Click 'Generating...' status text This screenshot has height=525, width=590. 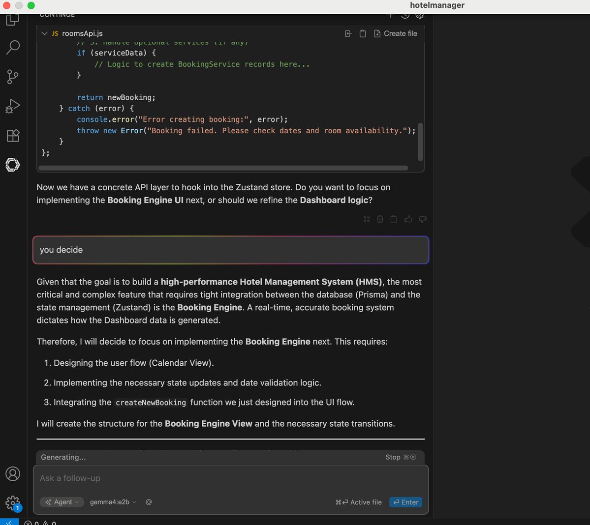coord(63,457)
